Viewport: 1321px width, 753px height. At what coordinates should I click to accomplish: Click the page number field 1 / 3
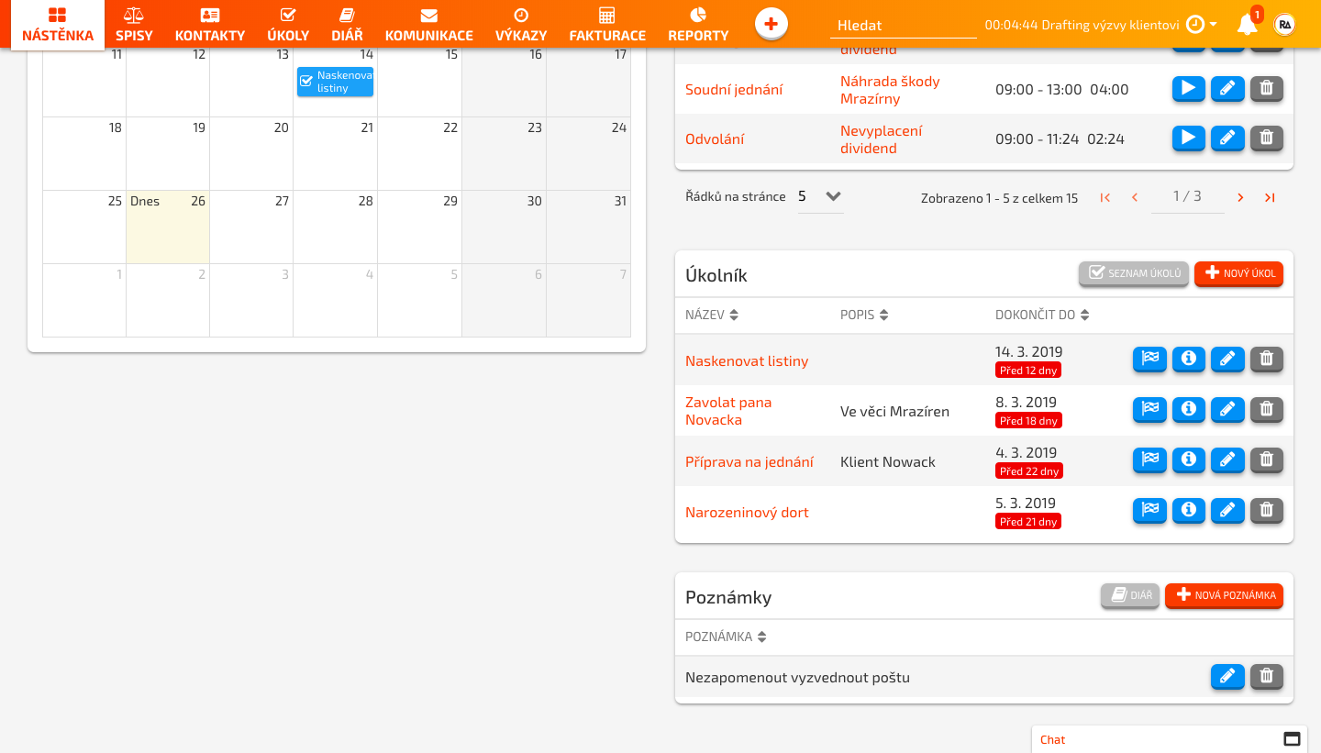[1187, 196]
